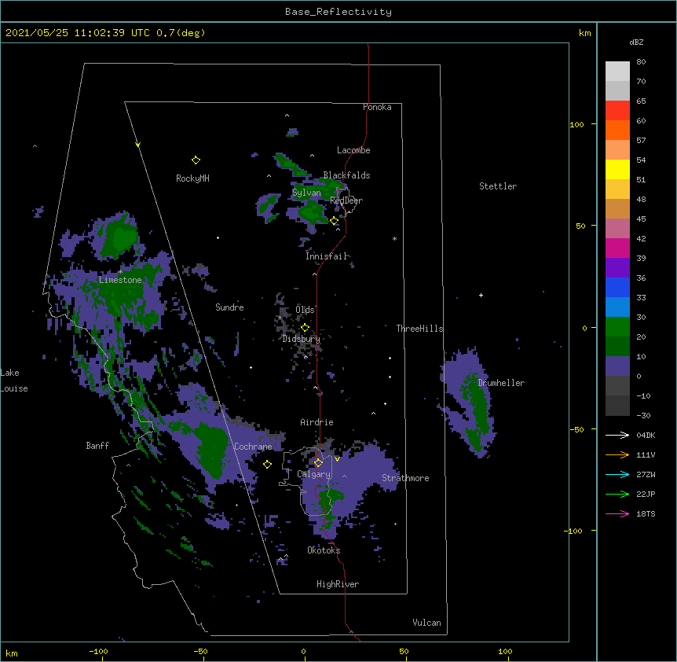Click the Base_Reflectivity title text
The height and width of the screenshot is (662, 677).
(x=338, y=12)
